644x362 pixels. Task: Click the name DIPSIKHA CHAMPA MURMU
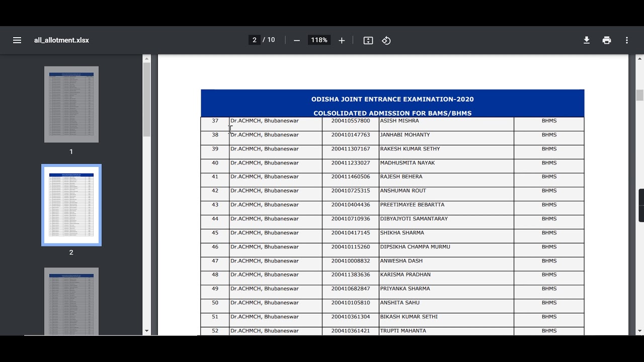tap(415, 247)
